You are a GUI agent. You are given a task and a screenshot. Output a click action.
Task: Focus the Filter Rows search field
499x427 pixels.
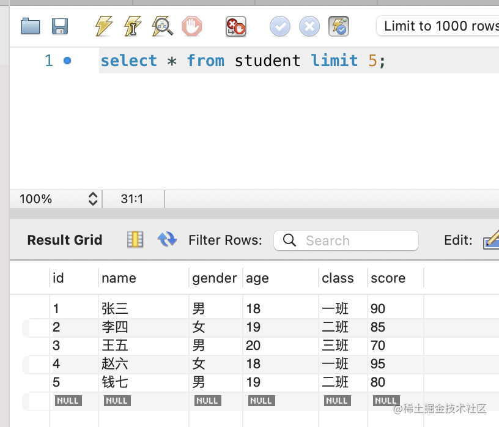coord(346,240)
